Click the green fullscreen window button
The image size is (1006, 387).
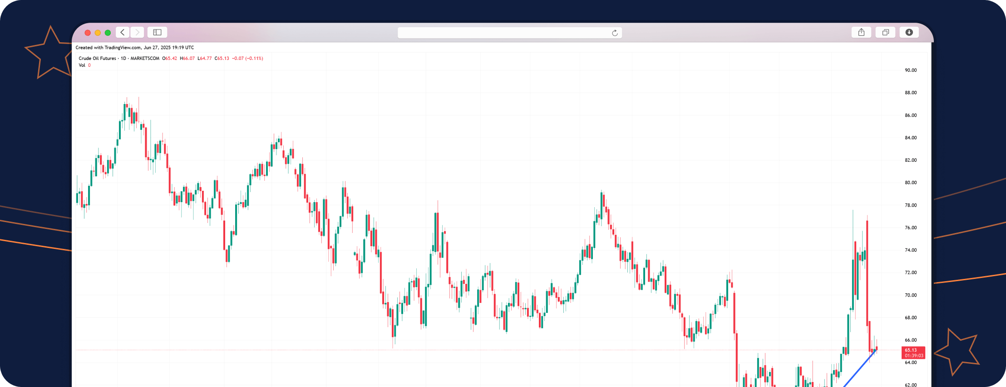point(108,33)
